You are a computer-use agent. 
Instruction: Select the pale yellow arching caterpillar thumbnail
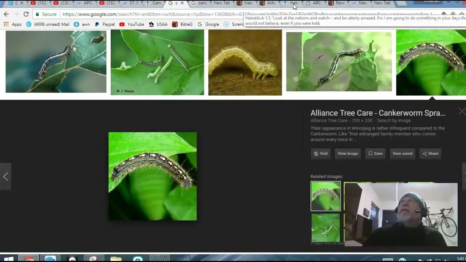click(x=245, y=62)
